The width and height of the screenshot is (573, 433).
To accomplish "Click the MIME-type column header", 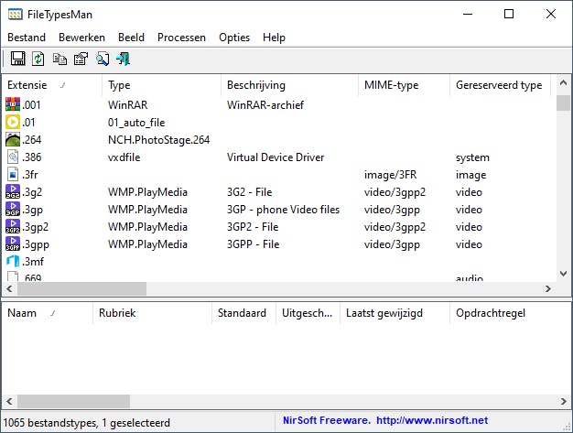I will click(x=392, y=85).
